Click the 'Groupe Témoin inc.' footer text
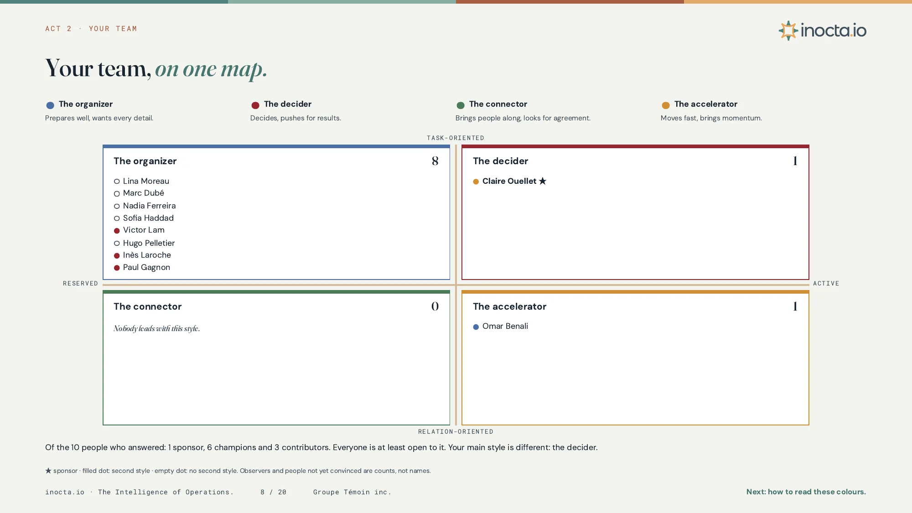The height and width of the screenshot is (513, 912). (352, 492)
